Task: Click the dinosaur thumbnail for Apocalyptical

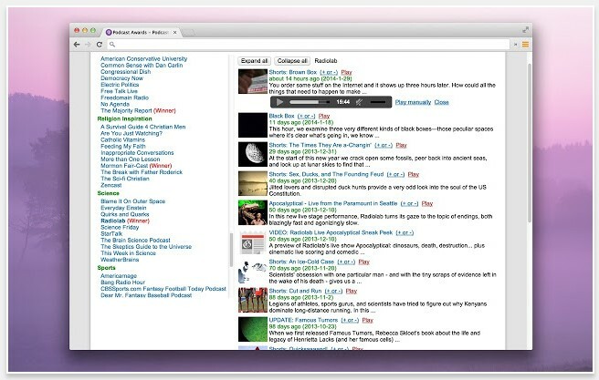Action: click(x=253, y=212)
